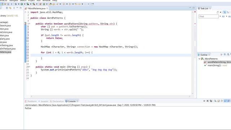Image resolution: width=231 pixels, height=130 pixels.
Task: Open the Coverage button dropdown arrow
Action: tap(31, 4)
